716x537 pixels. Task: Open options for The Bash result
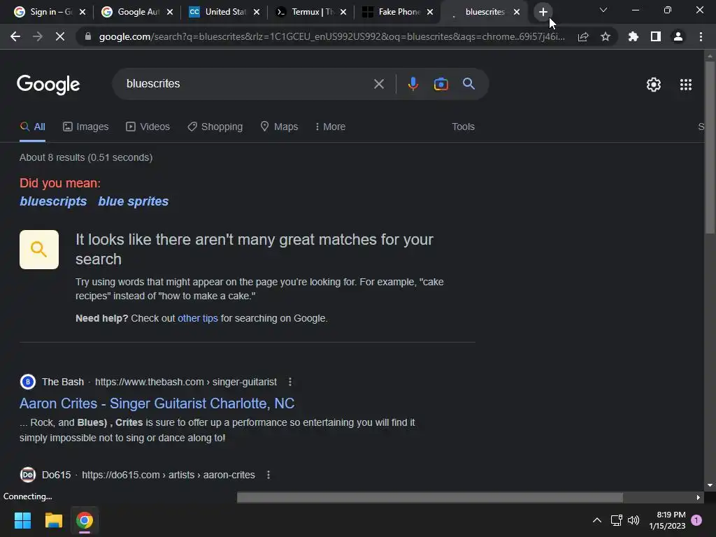tap(290, 382)
